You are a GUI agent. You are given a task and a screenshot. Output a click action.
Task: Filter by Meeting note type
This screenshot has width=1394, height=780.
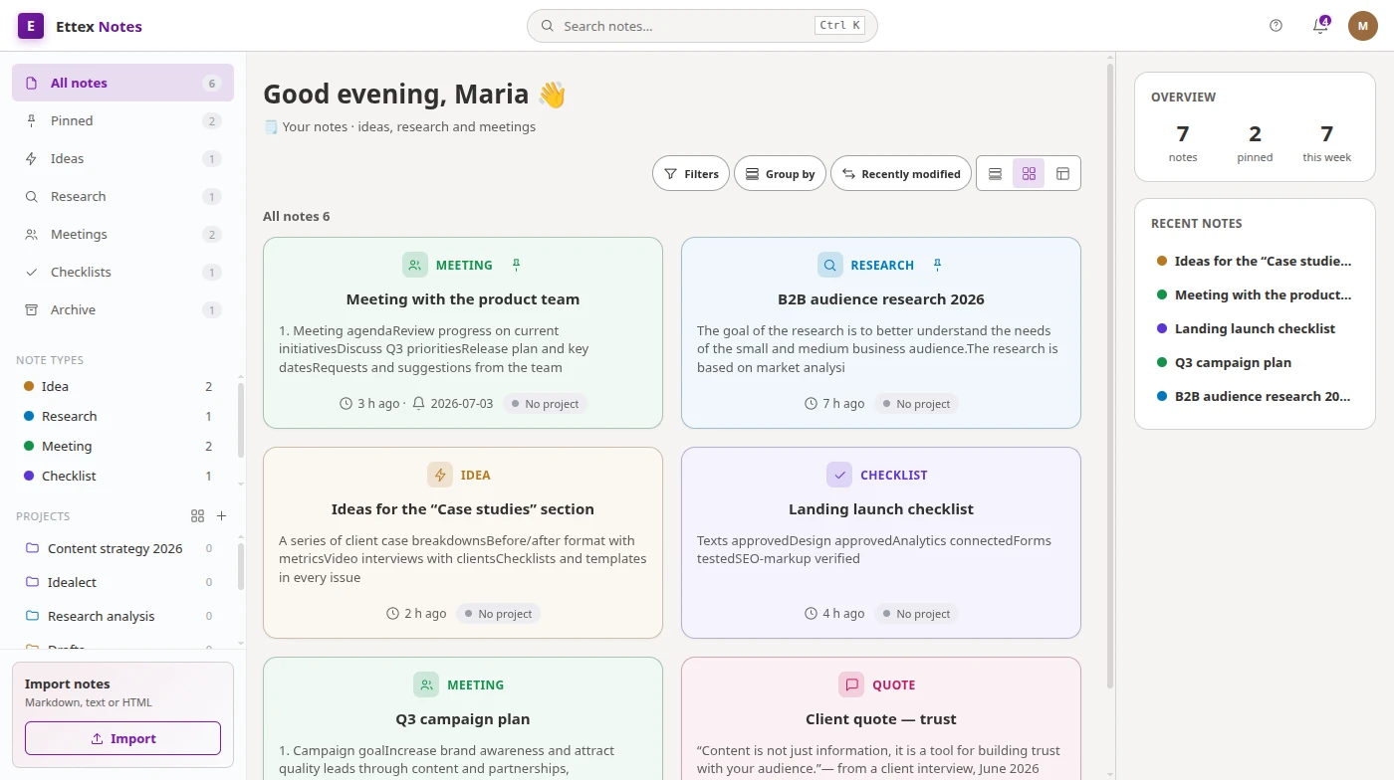coord(117,446)
